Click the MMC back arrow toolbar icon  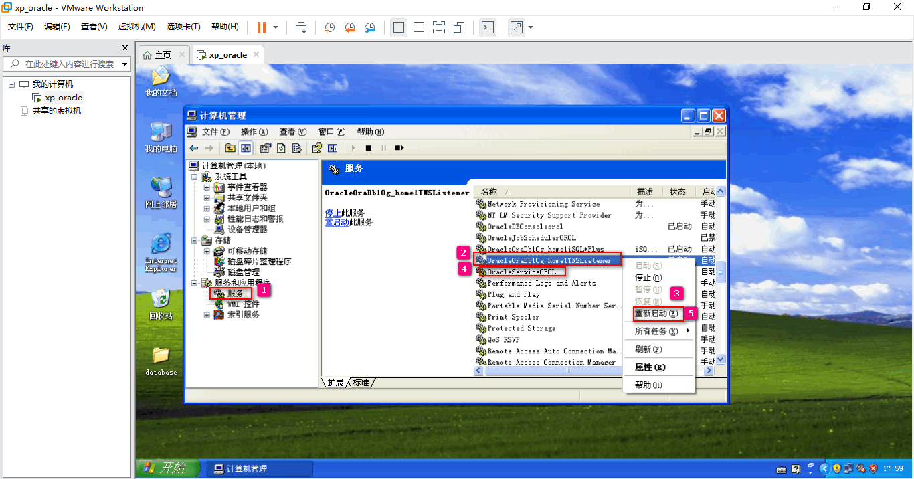pyautogui.click(x=194, y=148)
